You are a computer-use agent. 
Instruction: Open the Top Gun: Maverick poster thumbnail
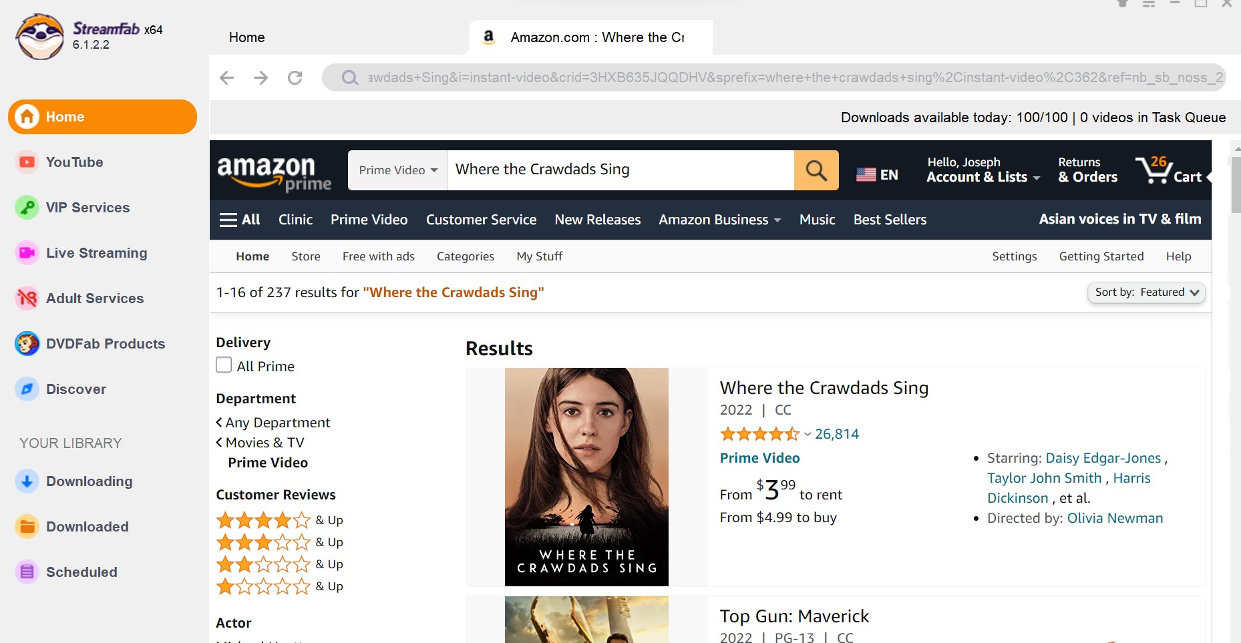tap(586, 620)
